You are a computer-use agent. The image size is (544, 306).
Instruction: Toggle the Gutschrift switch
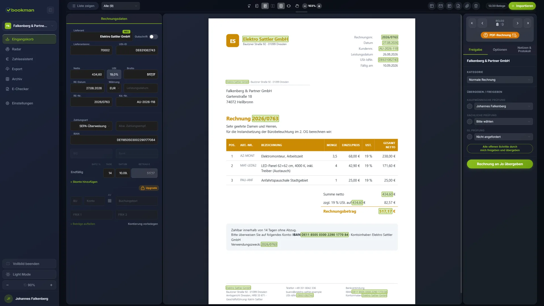pyautogui.click(x=153, y=37)
